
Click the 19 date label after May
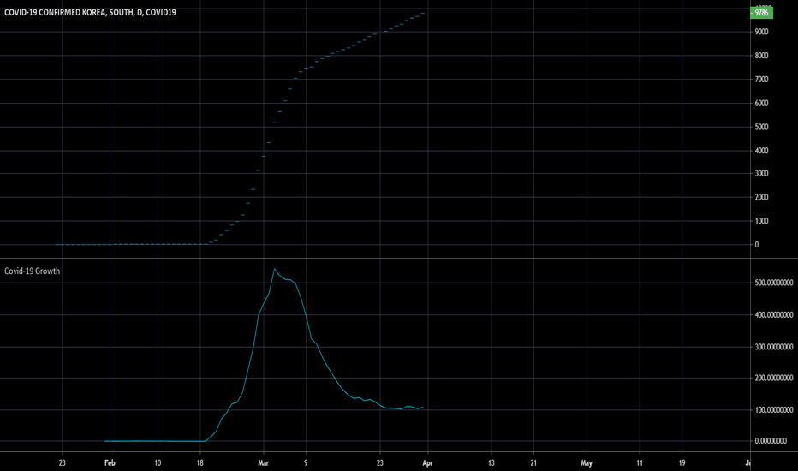click(682, 462)
